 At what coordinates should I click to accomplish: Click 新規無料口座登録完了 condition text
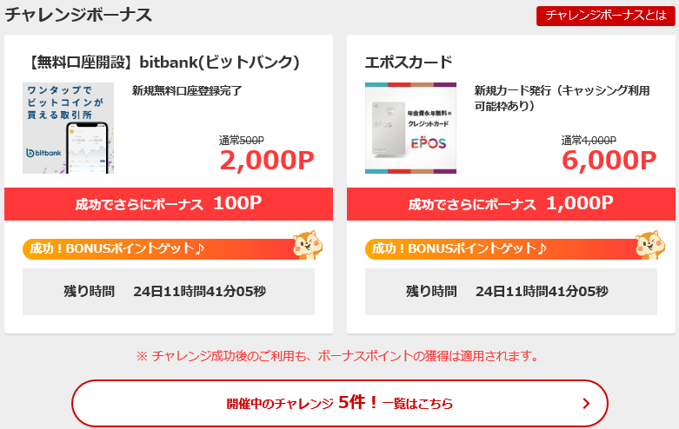tap(187, 91)
